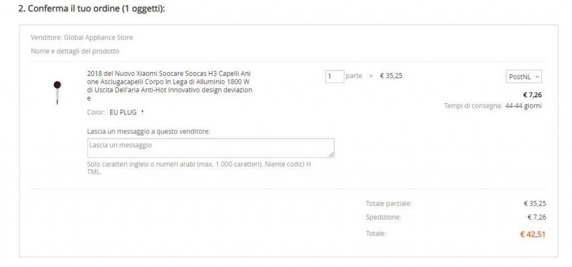Click the unit price € 35,25 beside the quantity
The height and width of the screenshot is (267, 572).
tap(391, 76)
